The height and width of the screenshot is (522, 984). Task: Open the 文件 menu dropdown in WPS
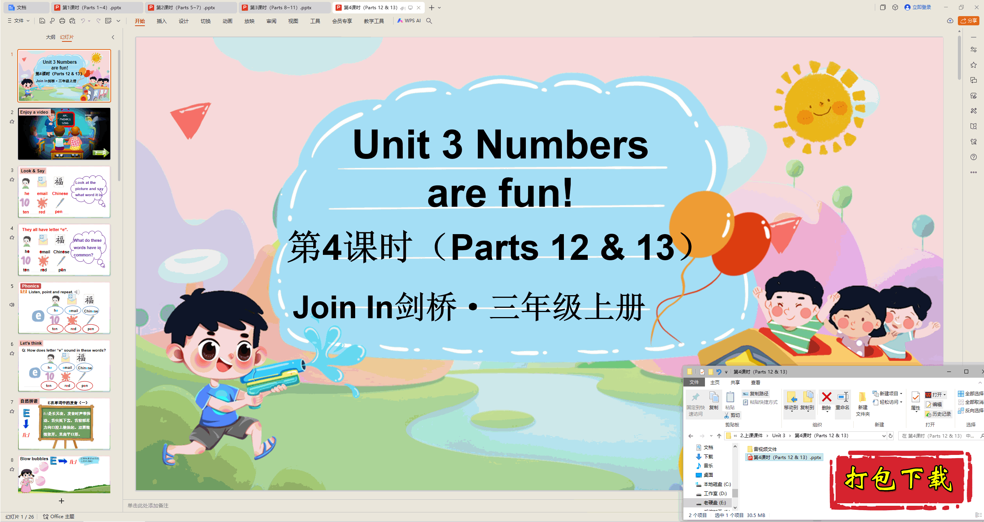pos(19,21)
